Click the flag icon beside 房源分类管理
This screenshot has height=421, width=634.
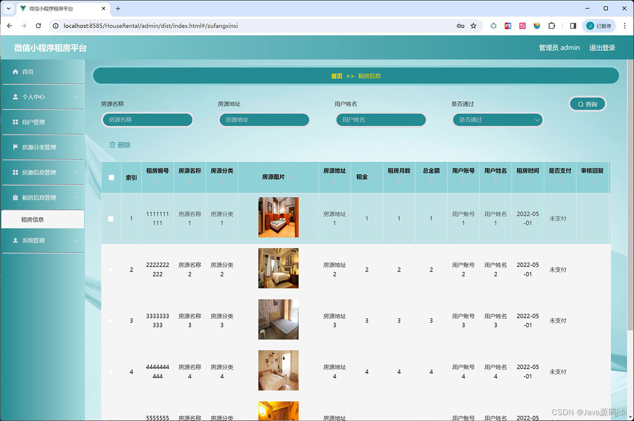click(15, 147)
